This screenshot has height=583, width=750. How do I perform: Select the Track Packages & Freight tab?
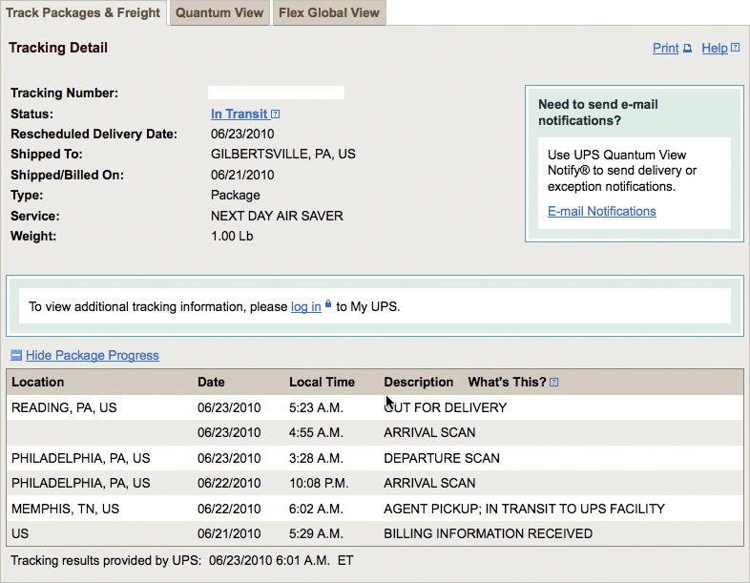point(83,13)
